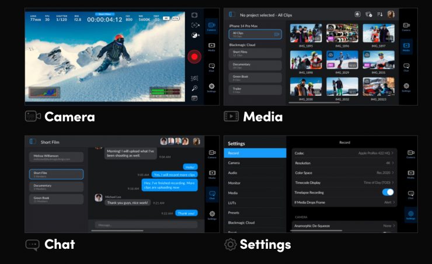
Task: Switch to the Media tab from the camera screen
Action: coord(211,47)
